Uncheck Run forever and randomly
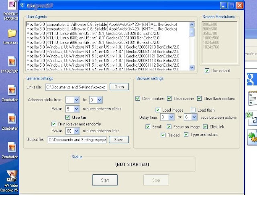This screenshot has width=257, height=198. [x=53, y=124]
